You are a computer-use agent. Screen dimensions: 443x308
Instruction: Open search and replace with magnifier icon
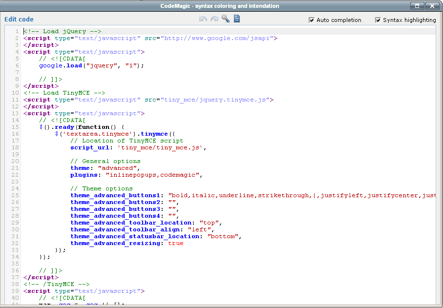pyautogui.click(x=226, y=19)
